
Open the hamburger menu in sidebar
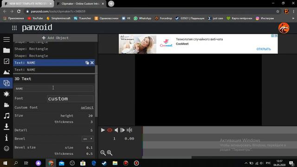(6, 39)
